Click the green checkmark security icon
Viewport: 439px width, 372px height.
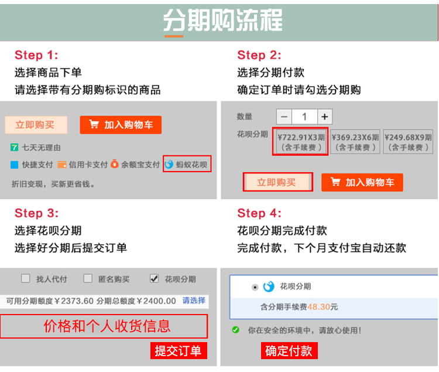click(236, 330)
